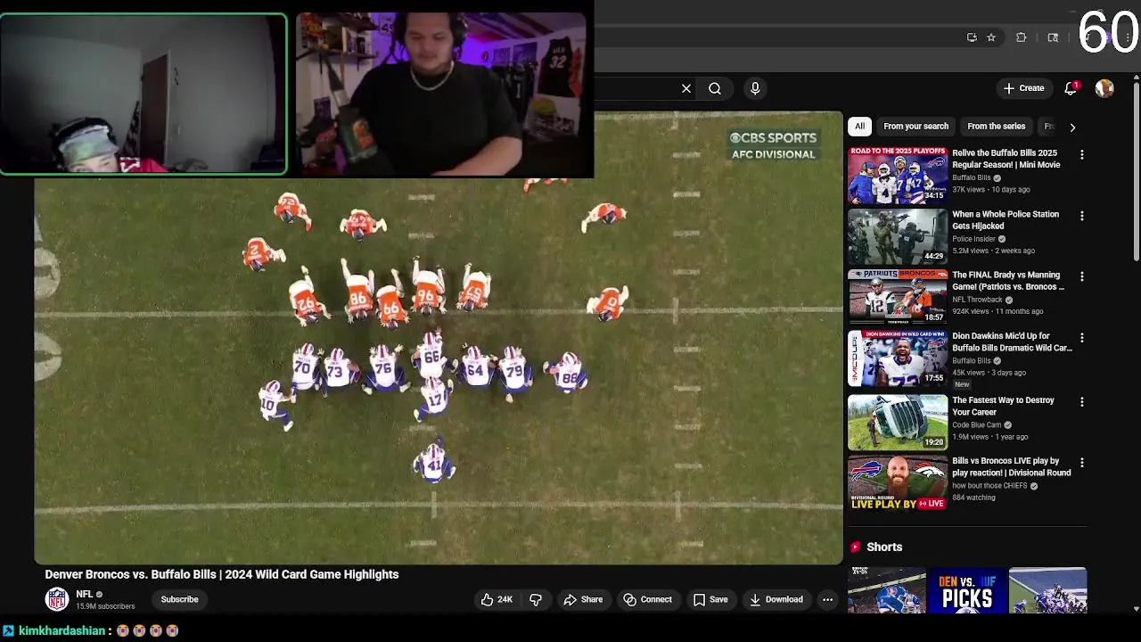Click the Connect button under the video

click(647, 599)
